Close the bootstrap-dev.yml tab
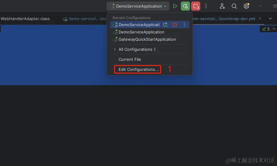This screenshot has height=166, width=277. (260, 19)
